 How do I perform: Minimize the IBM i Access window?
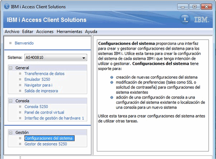(183, 7)
